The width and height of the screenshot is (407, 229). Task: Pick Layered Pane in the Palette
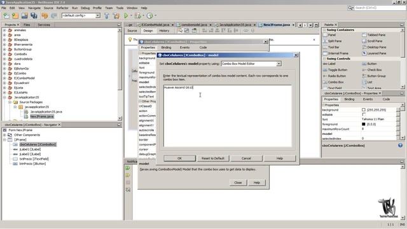376,53
